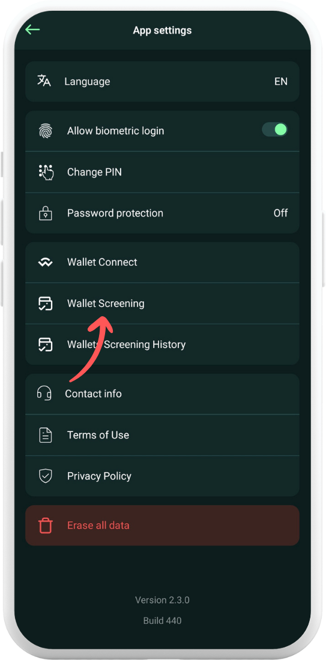Disable the biometric login toggle

274,130
